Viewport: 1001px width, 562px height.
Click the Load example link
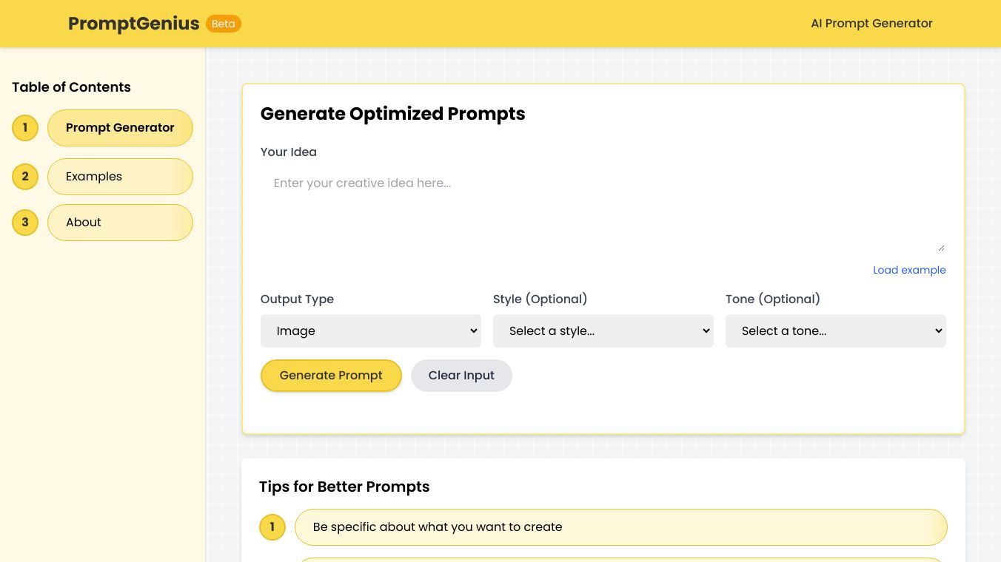(x=909, y=270)
